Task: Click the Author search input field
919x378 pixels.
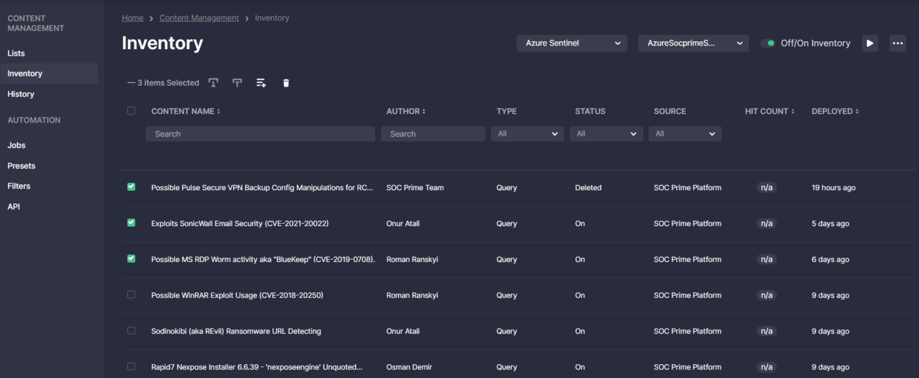Action: pyautogui.click(x=433, y=133)
